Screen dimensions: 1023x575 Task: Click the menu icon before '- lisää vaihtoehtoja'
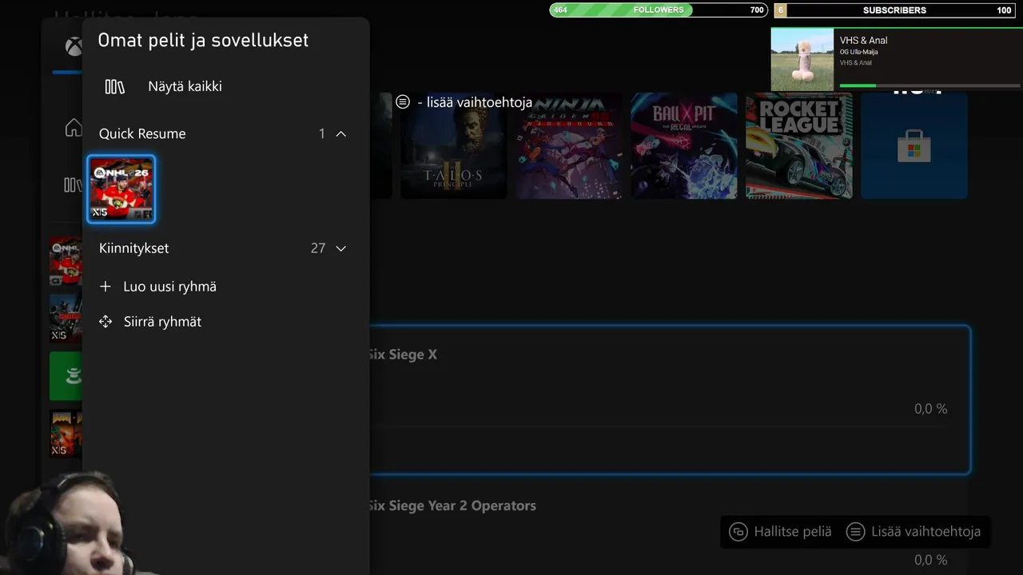coord(403,101)
